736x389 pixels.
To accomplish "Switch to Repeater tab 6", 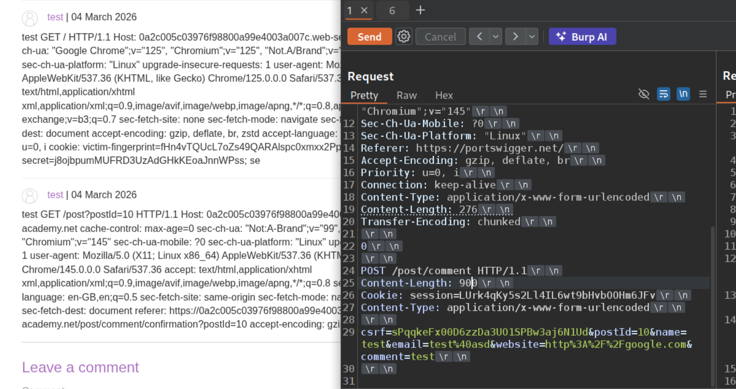I will [x=392, y=10].
